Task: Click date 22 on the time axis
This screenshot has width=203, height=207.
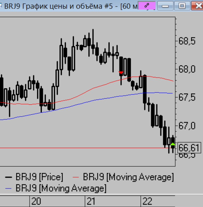Action: (x=147, y=201)
